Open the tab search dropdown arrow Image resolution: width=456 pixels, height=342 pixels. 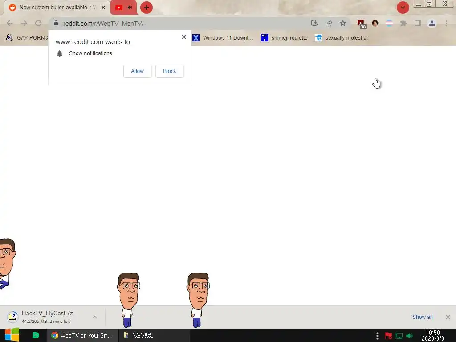coord(403,8)
